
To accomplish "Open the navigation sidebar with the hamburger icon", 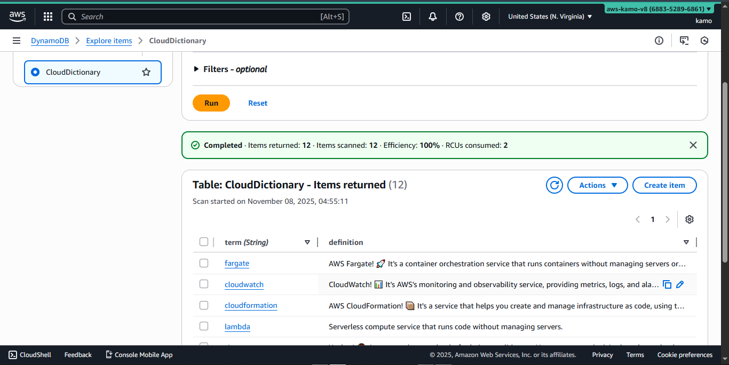I will (x=17, y=41).
